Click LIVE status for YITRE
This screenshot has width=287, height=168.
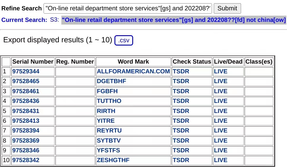pyautogui.click(x=221, y=121)
